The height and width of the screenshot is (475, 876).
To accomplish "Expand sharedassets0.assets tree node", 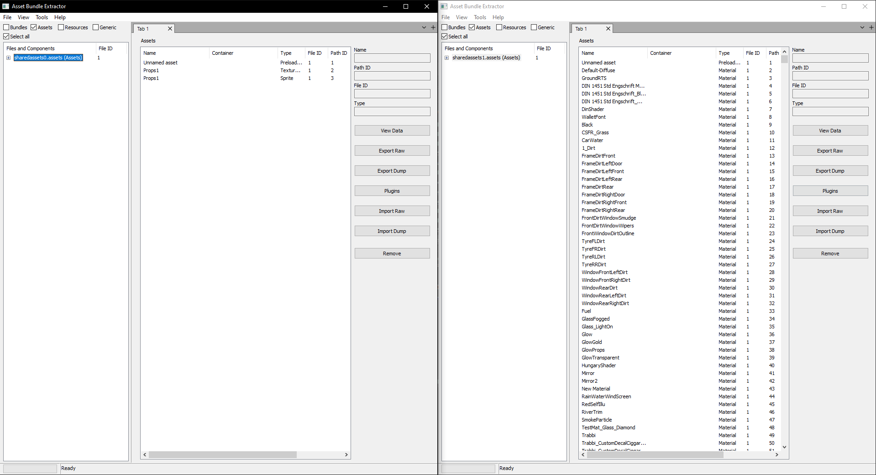I will click(x=8, y=58).
